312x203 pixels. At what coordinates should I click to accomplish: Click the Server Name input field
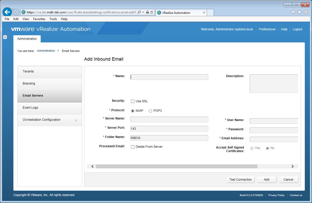[x=169, y=119]
